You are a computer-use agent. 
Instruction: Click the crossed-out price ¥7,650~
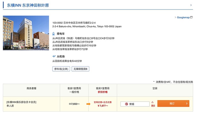[x=74, y=104]
